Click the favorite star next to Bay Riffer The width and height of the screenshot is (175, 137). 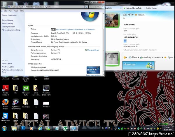point(136,15)
